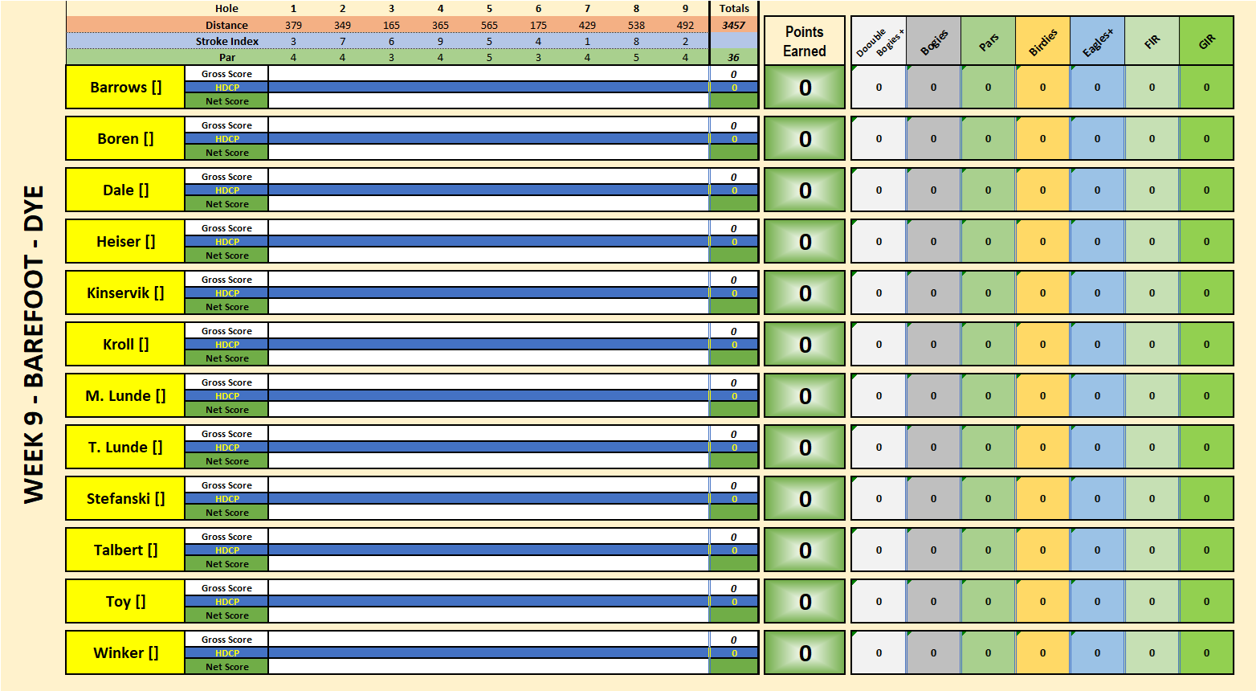Select the GIR column header
Screen dimensions: 1256x691
coord(1206,41)
